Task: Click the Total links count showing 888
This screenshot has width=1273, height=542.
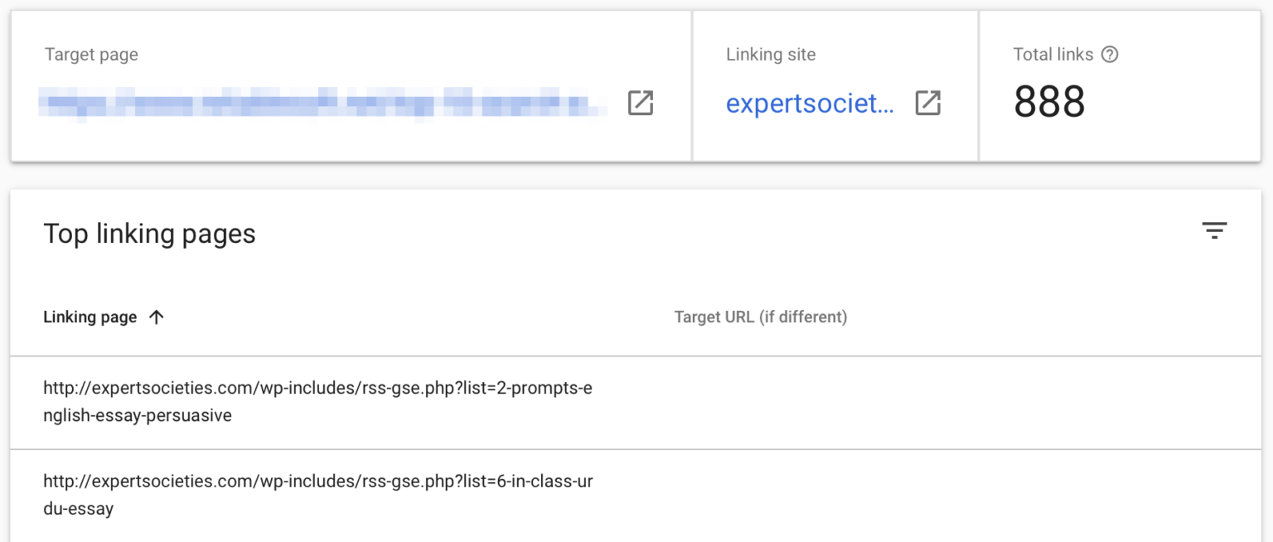Action: [1049, 101]
